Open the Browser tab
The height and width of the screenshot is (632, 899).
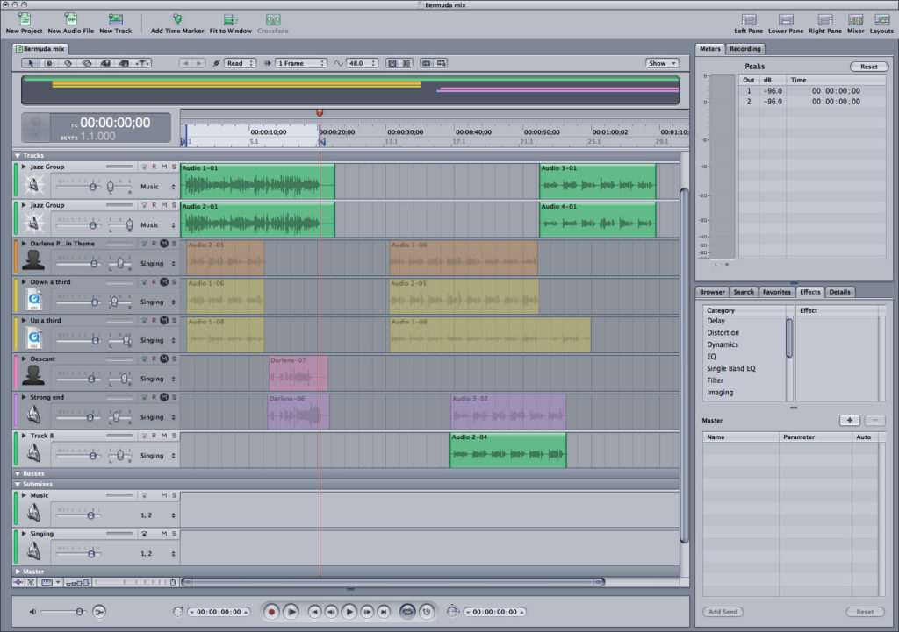(x=712, y=292)
